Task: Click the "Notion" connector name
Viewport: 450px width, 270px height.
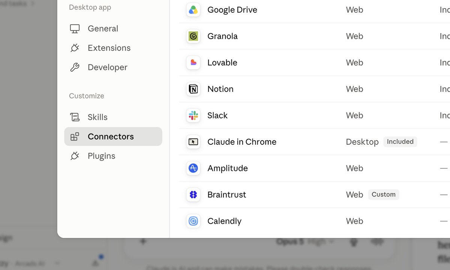Action: pos(220,89)
